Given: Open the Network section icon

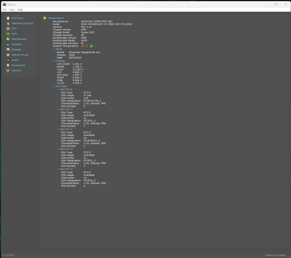Looking at the screenshot, I should coord(8,70).
